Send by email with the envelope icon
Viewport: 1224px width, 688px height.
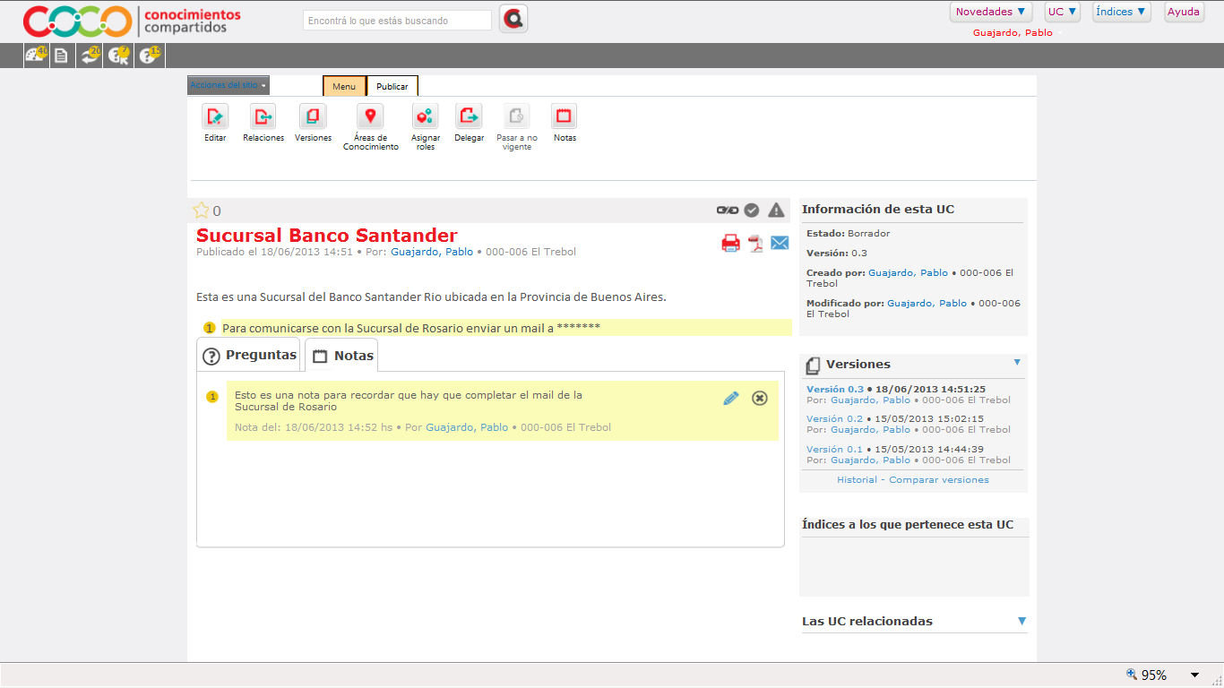coord(780,243)
